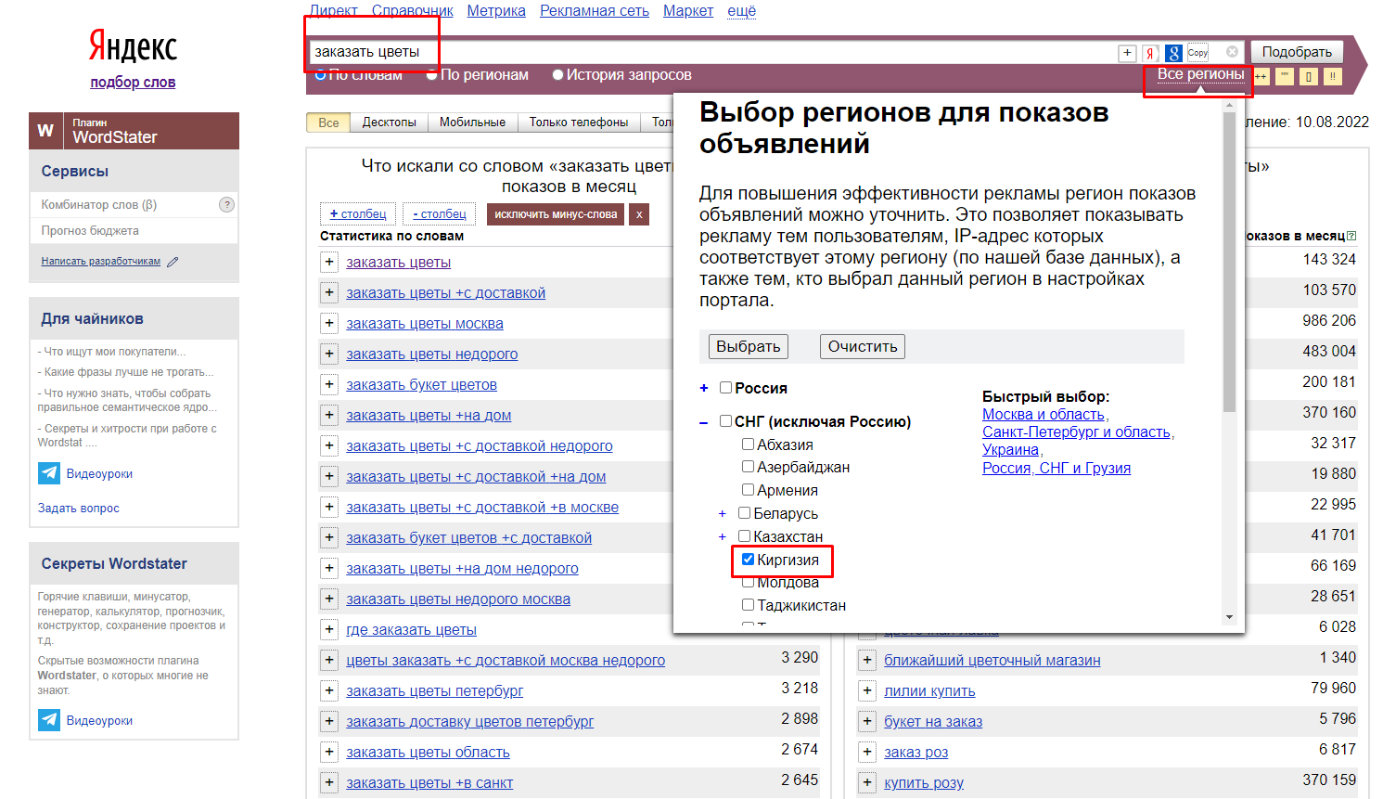Click the down arrow of region dialog scrollbar
The width and height of the screenshot is (1383, 799).
(1229, 617)
